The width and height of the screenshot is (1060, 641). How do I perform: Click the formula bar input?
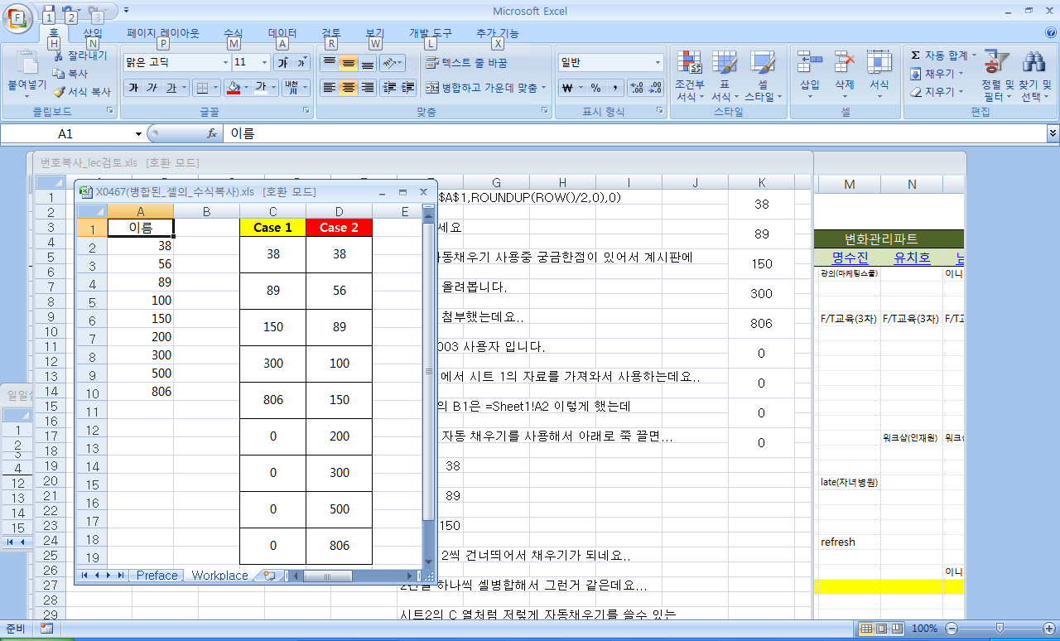[636, 133]
